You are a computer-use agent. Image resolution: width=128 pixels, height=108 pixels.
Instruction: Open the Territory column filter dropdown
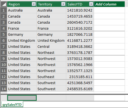63,4
